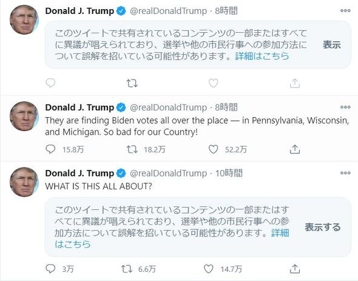Reply to the first hidden tweet
Image resolution: width=358 pixels, height=281 pixels.
coord(50,83)
